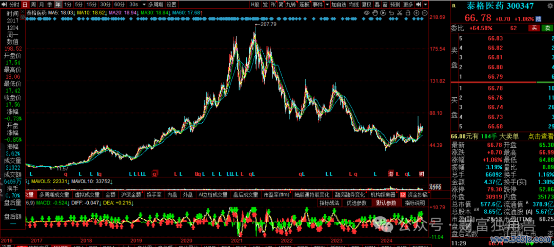Click the 事件 events button
554x247 pixels.
point(318,5)
